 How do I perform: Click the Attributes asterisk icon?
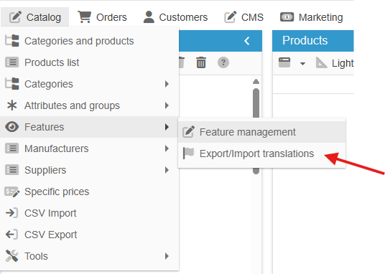coord(12,105)
